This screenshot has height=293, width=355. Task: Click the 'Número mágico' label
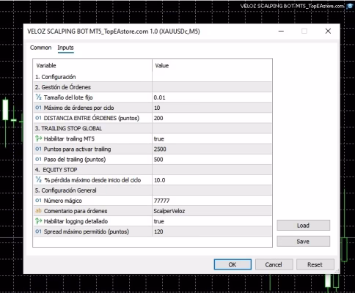click(x=63, y=201)
